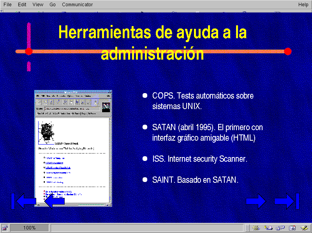Open Newsgroups speech-bubbles icon
Image resolution: width=312 pixels, height=233 pixels.
[280, 228]
